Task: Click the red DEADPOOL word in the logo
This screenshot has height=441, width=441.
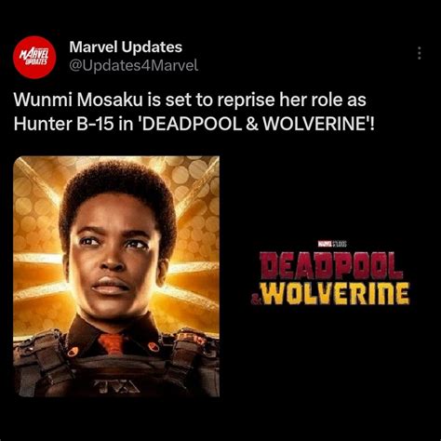Action: point(332,265)
